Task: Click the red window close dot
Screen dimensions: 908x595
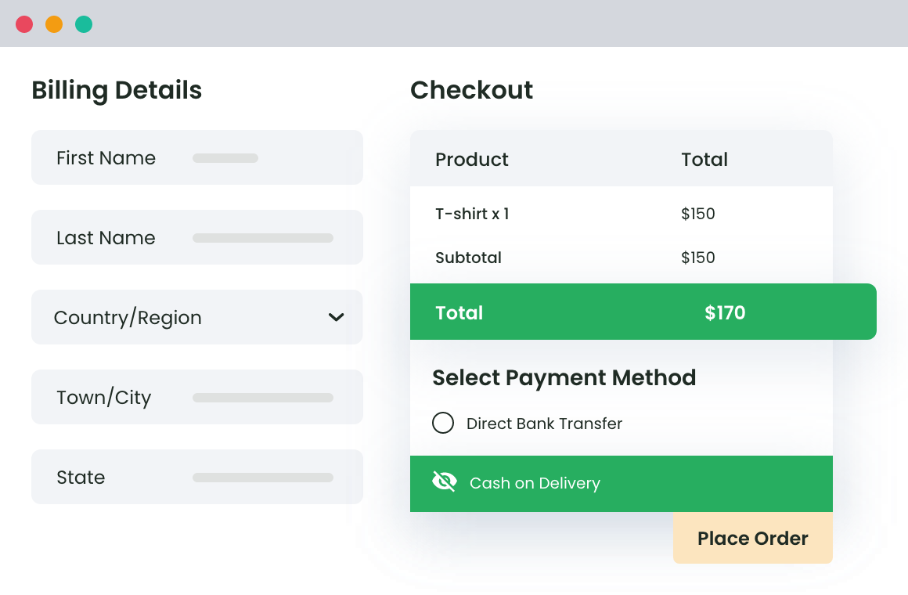Action: [24, 24]
